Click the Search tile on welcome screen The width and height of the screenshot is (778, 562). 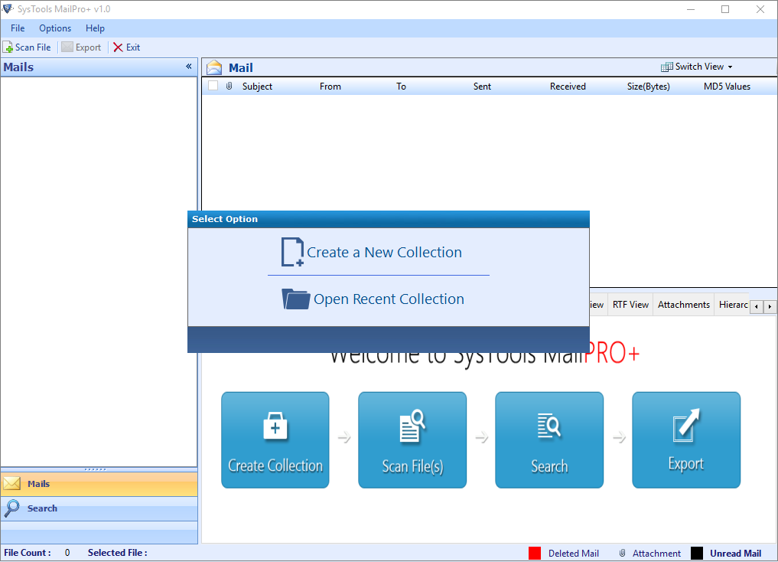pyautogui.click(x=549, y=439)
